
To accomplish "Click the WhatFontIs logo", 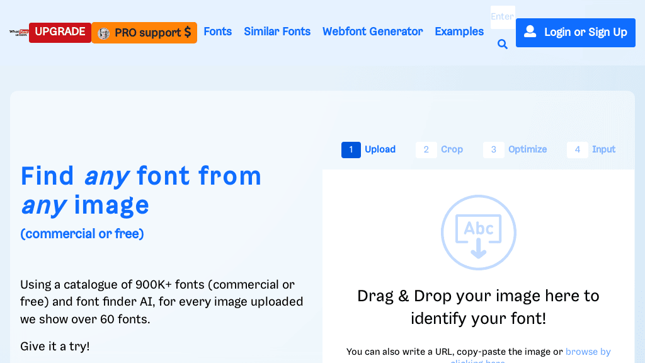I will pyautogui.click(x=17, y=32).
